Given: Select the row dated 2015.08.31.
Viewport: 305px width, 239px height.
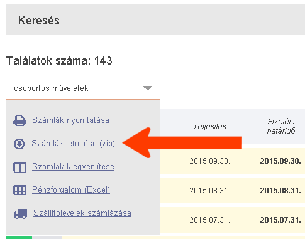Looking at the screenshot, I should coord(233,191).
